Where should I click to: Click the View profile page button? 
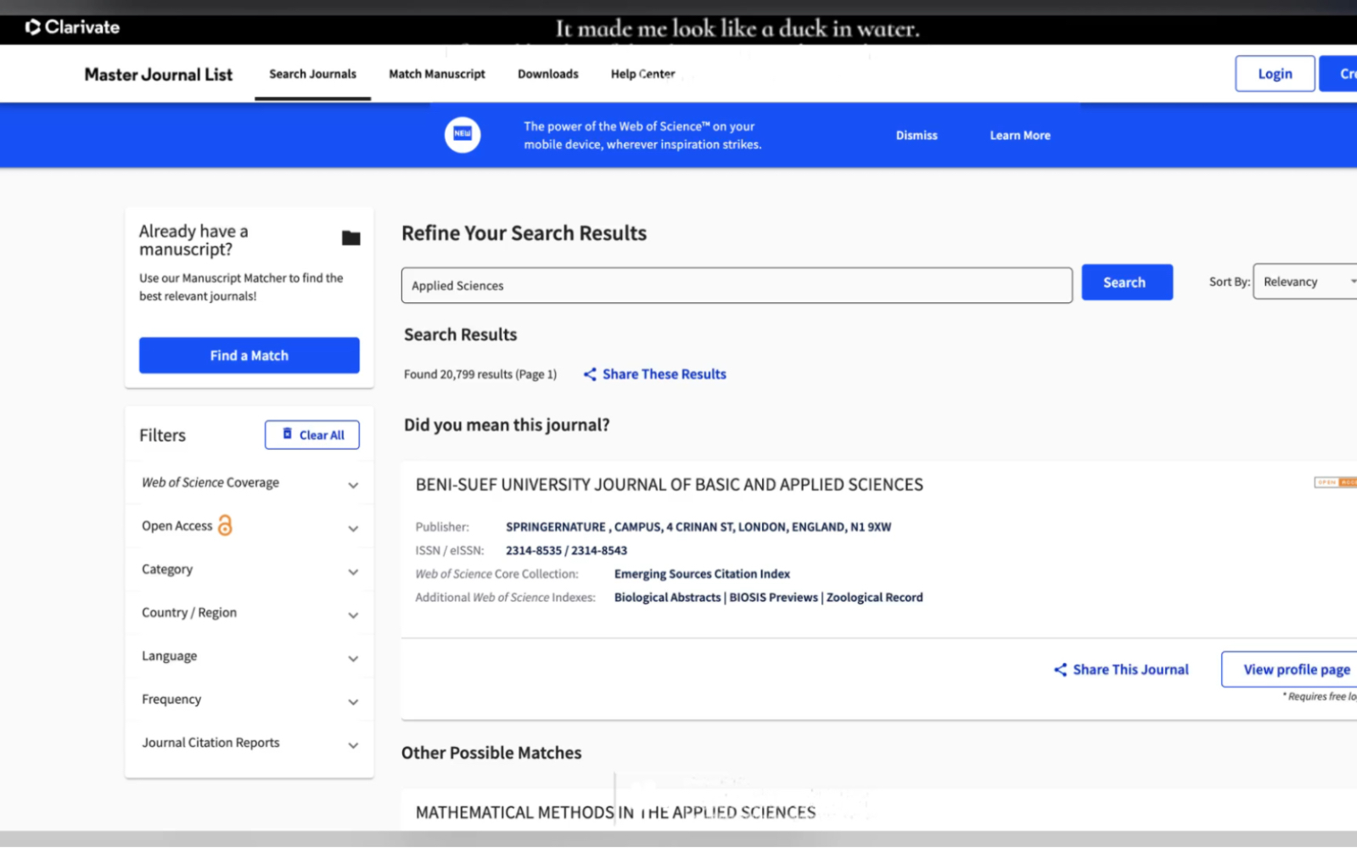pyautogui.click(x=1289, y=670)
